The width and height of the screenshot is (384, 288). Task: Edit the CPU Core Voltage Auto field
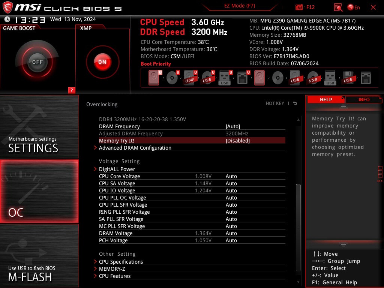(231, 176)
